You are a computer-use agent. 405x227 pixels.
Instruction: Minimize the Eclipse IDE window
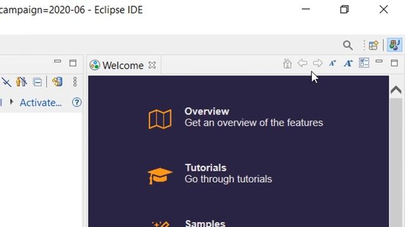click(x=306, y=9)
